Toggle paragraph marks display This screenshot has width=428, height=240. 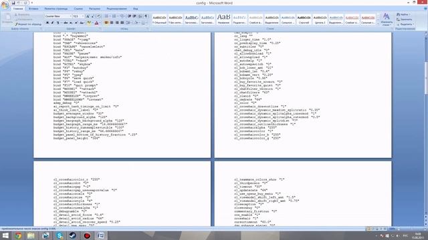[x=146, y=16]
